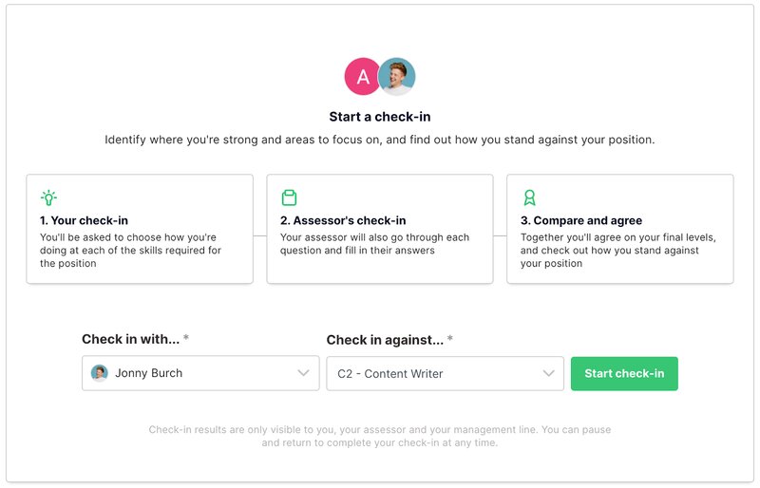Click the assessor photo avatar at top

click(x=397, y=77)
